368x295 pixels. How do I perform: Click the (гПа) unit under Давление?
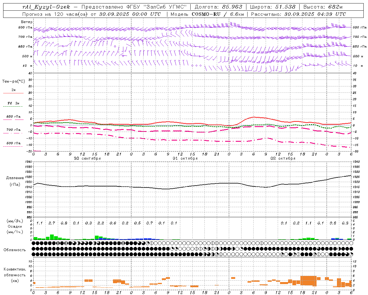point(15,185)
